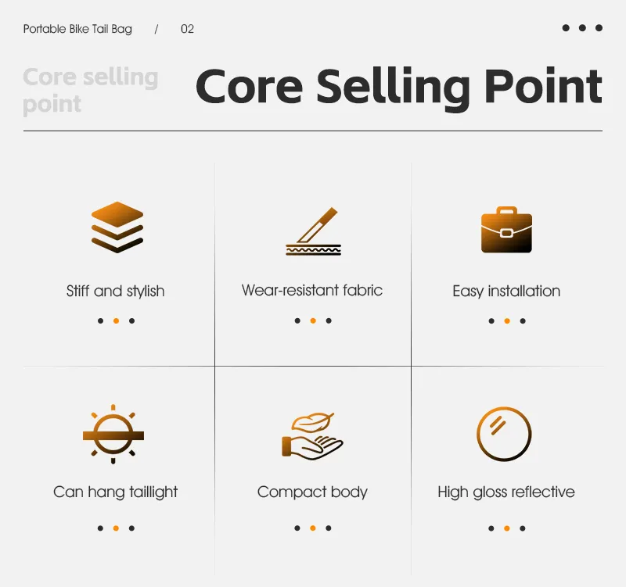Click the "Easy installation" text
626x587 pixels.
point(506,291)
